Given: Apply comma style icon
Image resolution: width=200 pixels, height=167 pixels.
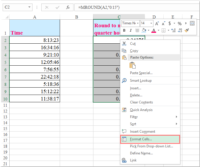Looking at the screenshot, I should pyautogui.click(x=186, y=23).
